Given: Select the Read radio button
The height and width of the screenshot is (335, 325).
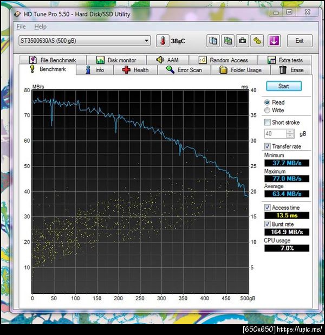Looking at the screenshot, I should [267, 102].
